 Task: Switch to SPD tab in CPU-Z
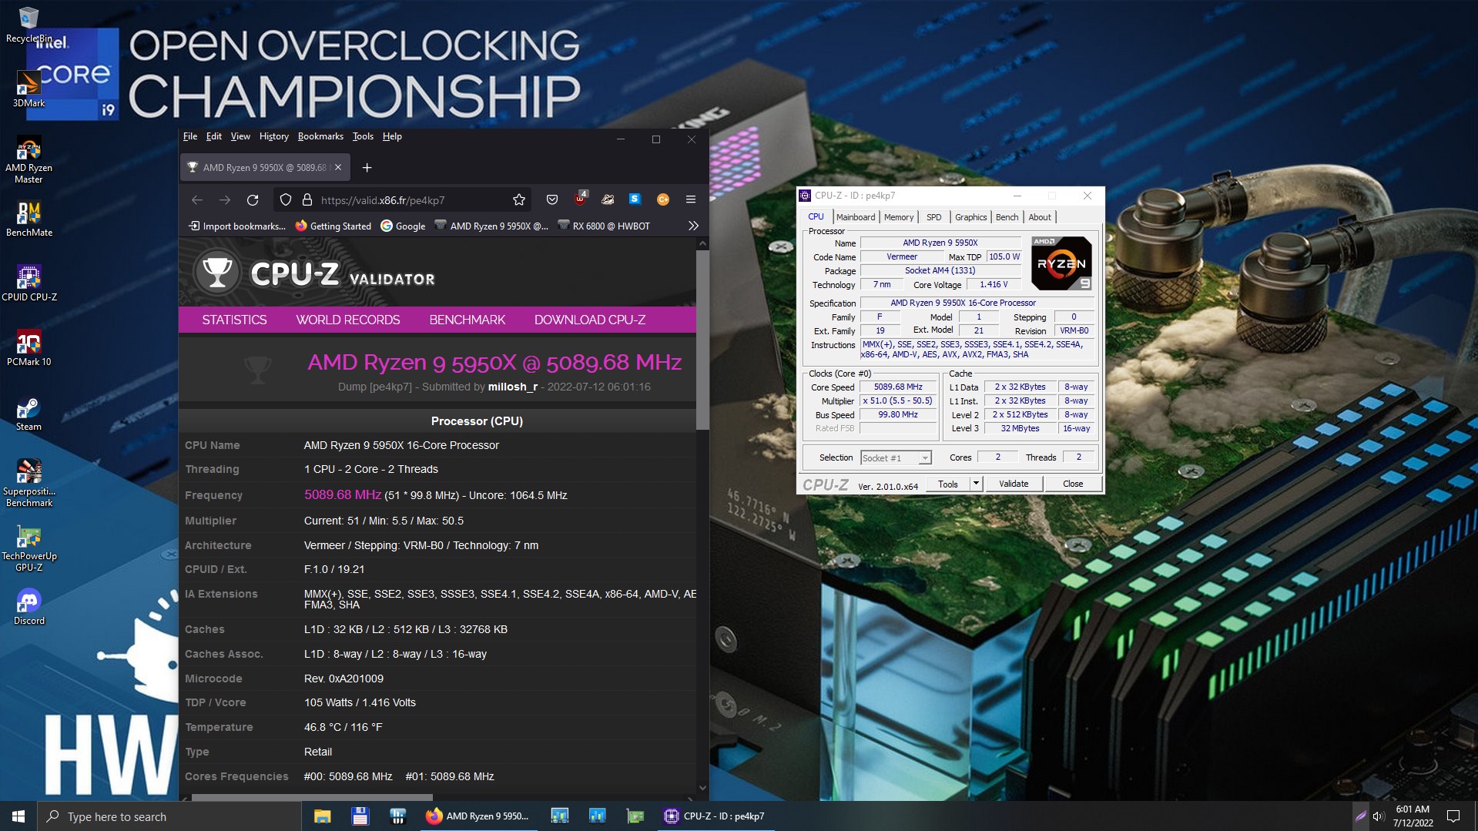[x=934, y=217]
